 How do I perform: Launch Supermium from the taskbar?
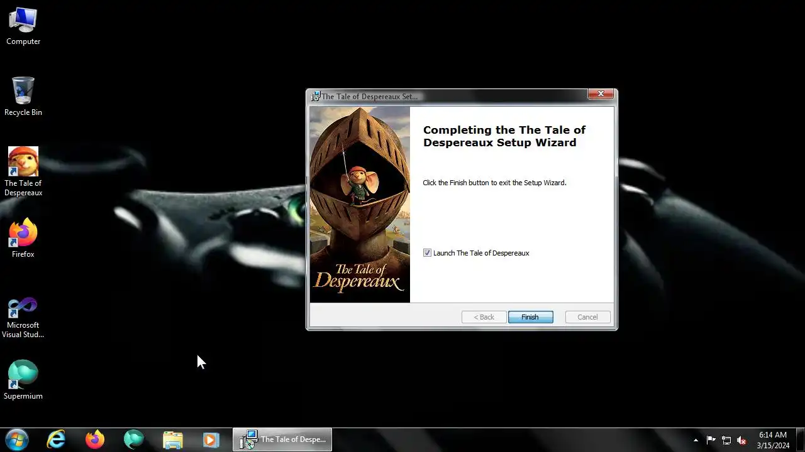pos(133,439)
